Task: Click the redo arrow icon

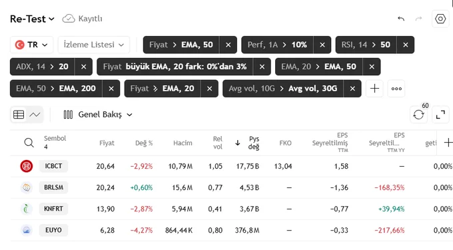Action: click(x=418, y=19)
